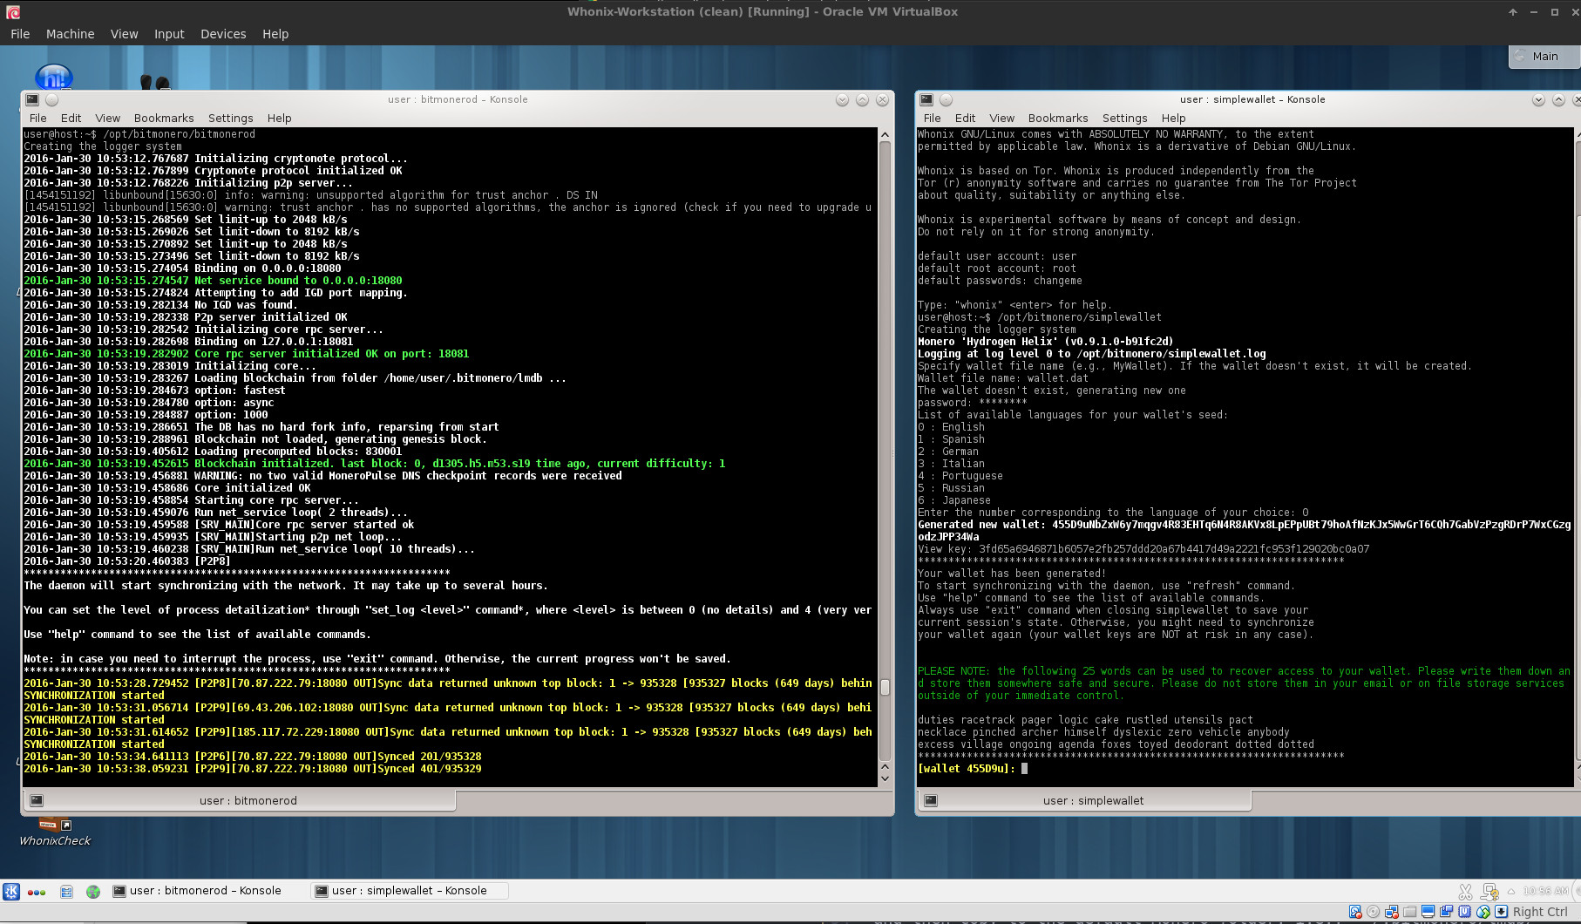Open VirtualBox Devices menu
The image size is (1581, 924).
(x=223, y=34)
